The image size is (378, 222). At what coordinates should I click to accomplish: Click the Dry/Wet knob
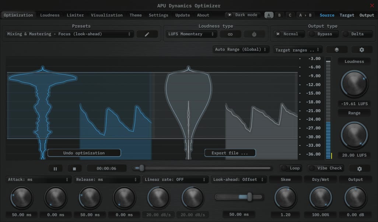(x=321, y=198)
